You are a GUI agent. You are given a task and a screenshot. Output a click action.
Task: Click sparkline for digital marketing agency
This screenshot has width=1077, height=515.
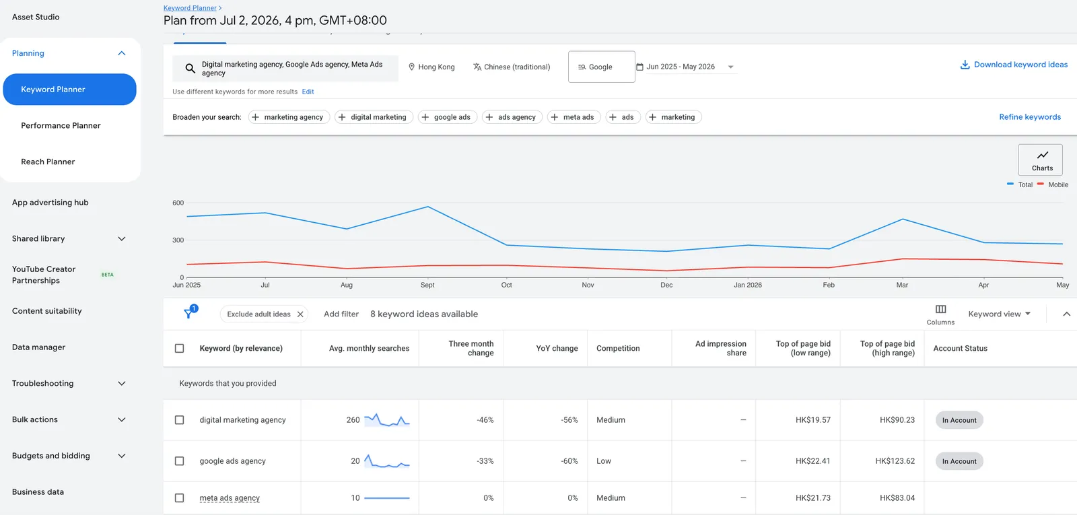[387, 420]
